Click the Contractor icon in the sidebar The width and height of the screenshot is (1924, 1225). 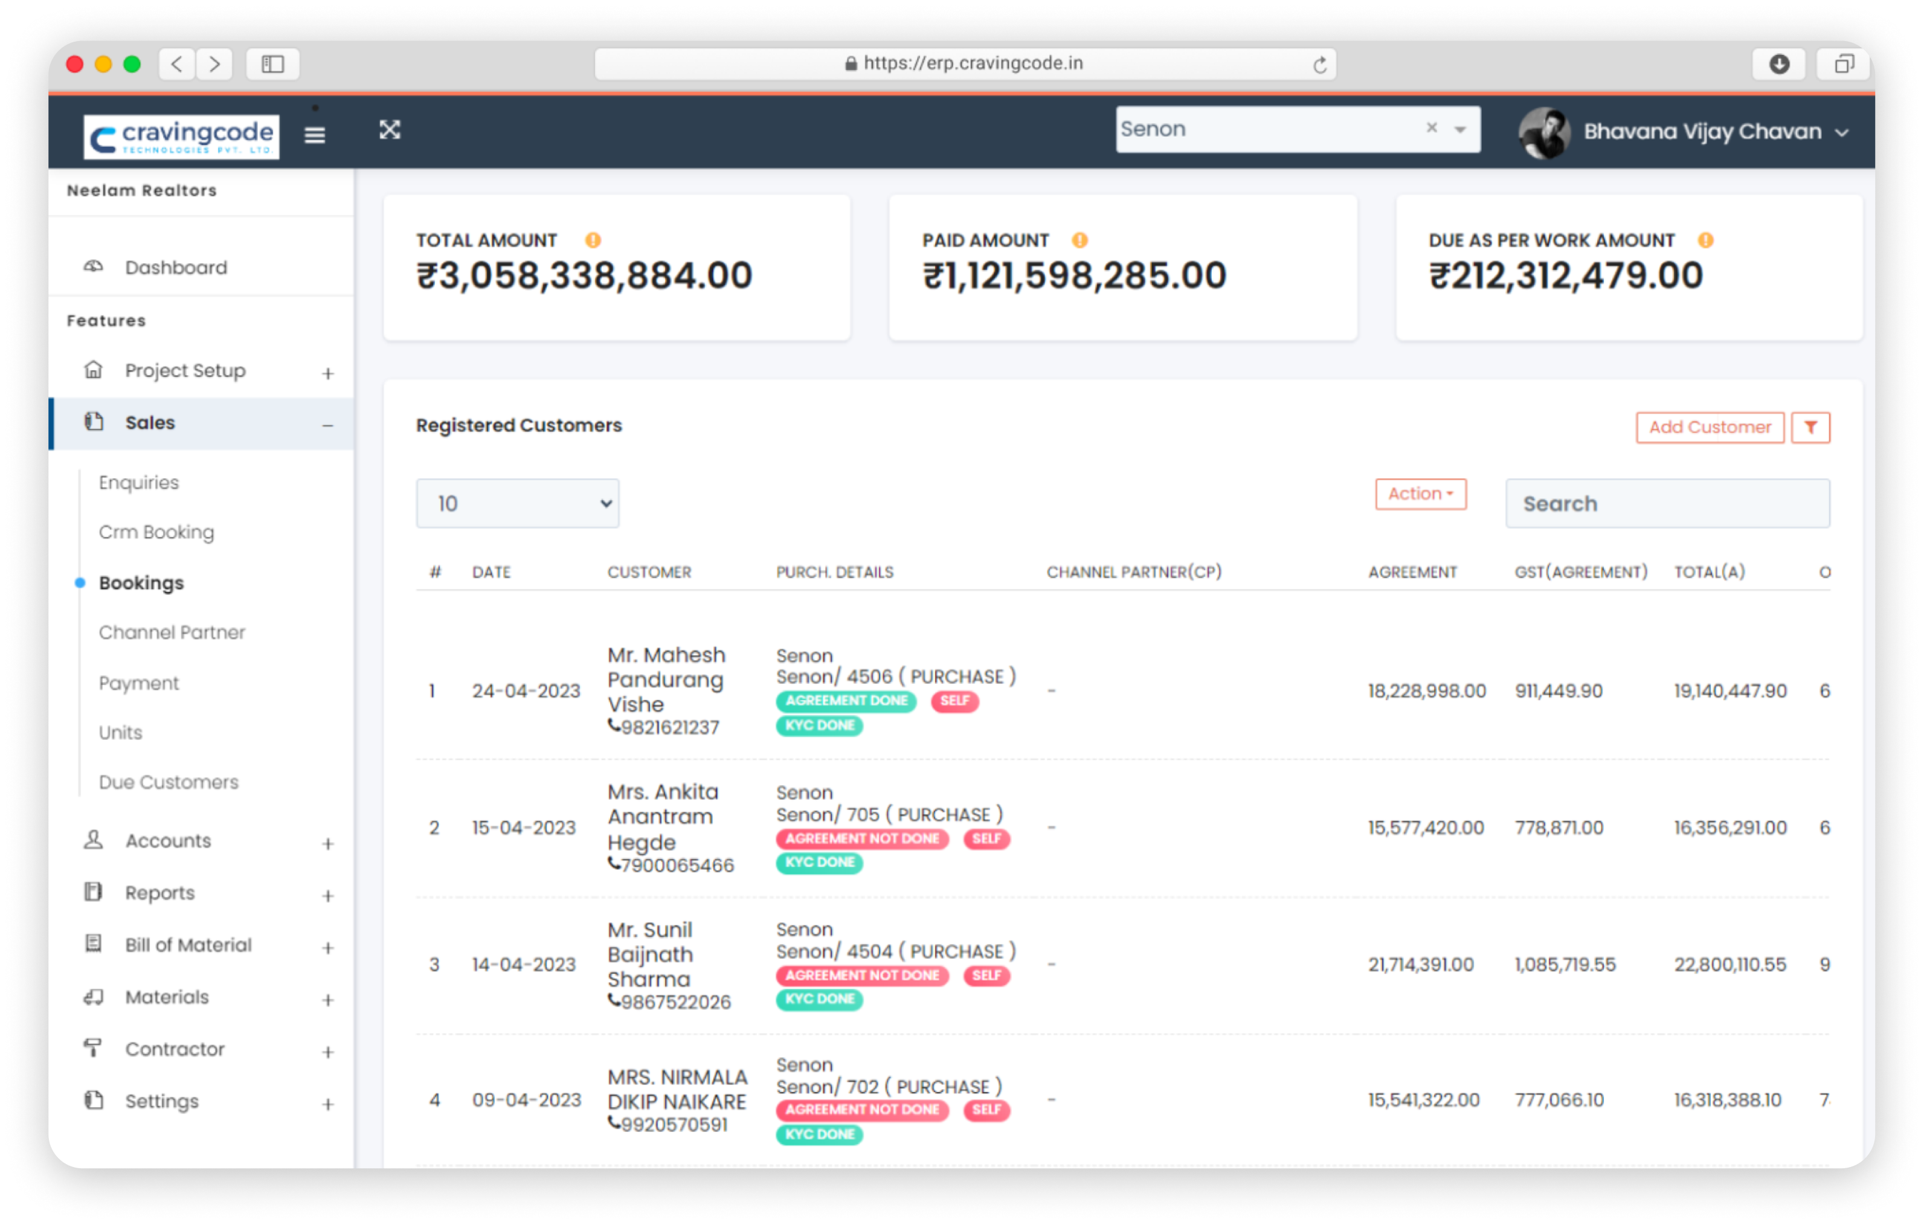94,1049
